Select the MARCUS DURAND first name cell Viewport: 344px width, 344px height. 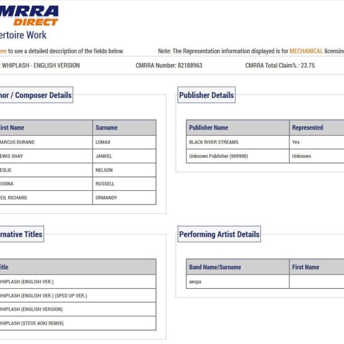(46, 142)
